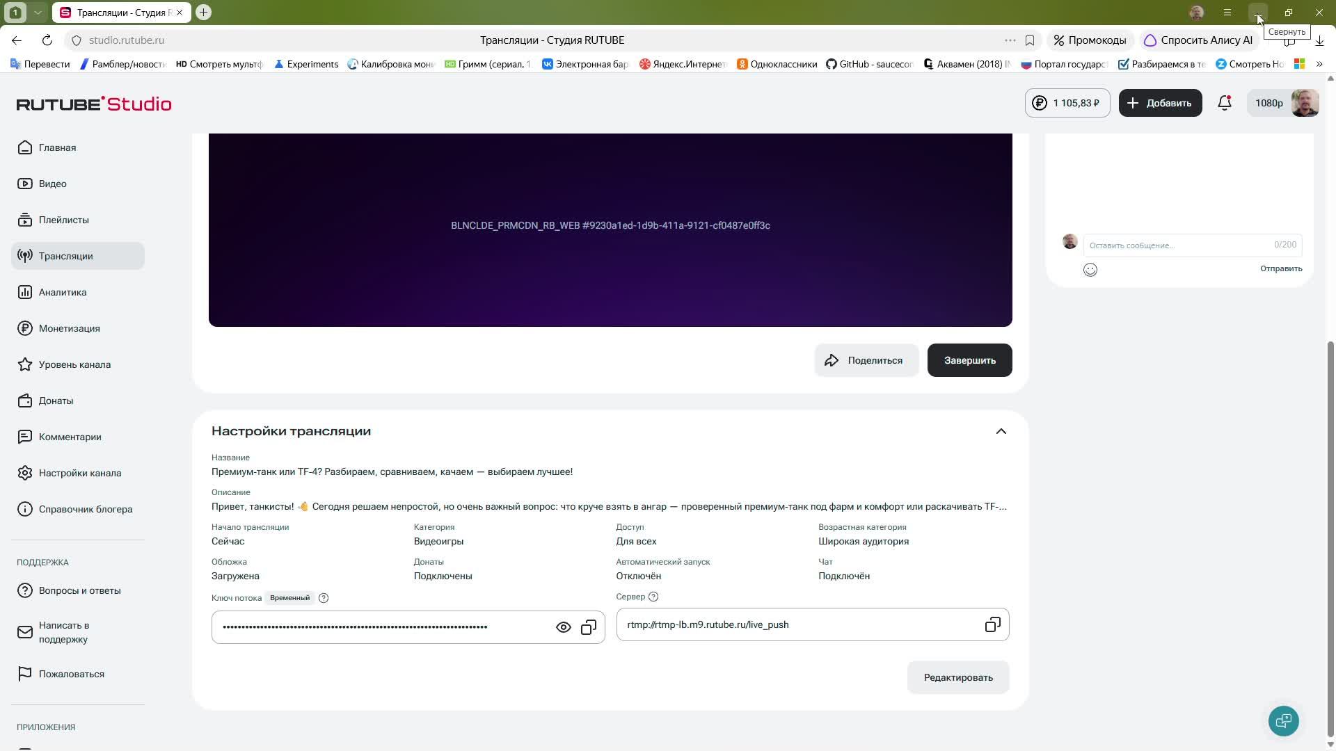Open the floating support chat widget
Viewport: 1336px width, 751px height.
point(1283,720)
